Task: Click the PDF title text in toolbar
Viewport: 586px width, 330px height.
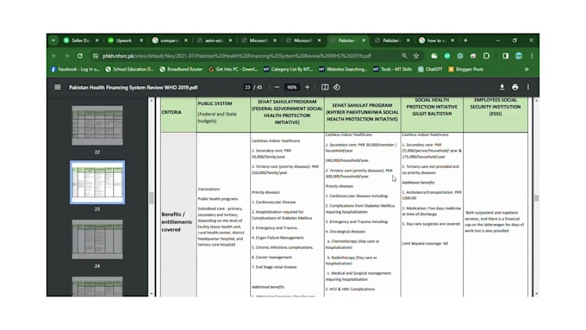Action: tap(133, 87)
